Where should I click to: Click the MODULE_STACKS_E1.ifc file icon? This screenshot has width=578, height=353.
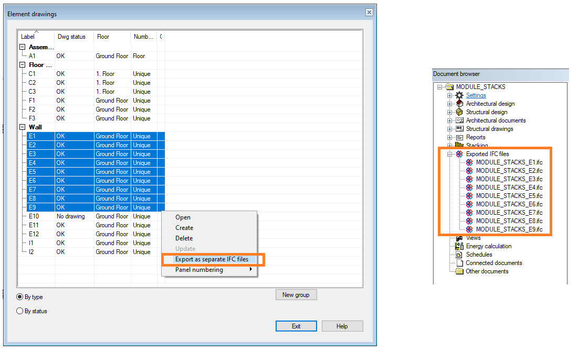click(469, 162)
